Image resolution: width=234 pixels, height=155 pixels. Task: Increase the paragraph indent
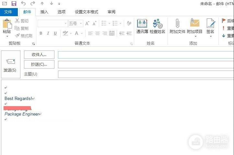(129, 33)
